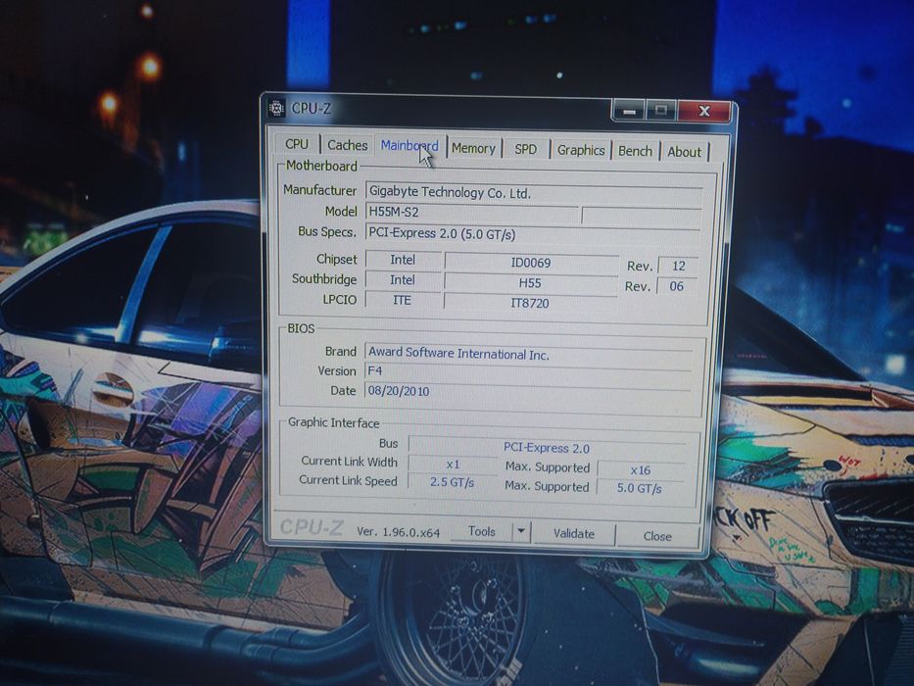The height and width of the screenshot is (686, 914).
Task: Click the Chipset Rev. 12 value
Action: point(678,266)
